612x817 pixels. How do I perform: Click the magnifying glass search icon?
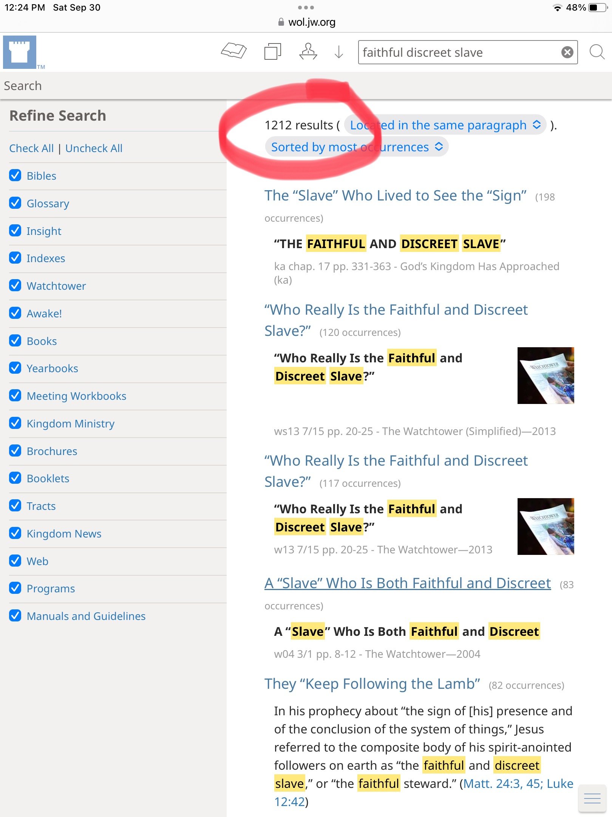[x=597, y=52]
